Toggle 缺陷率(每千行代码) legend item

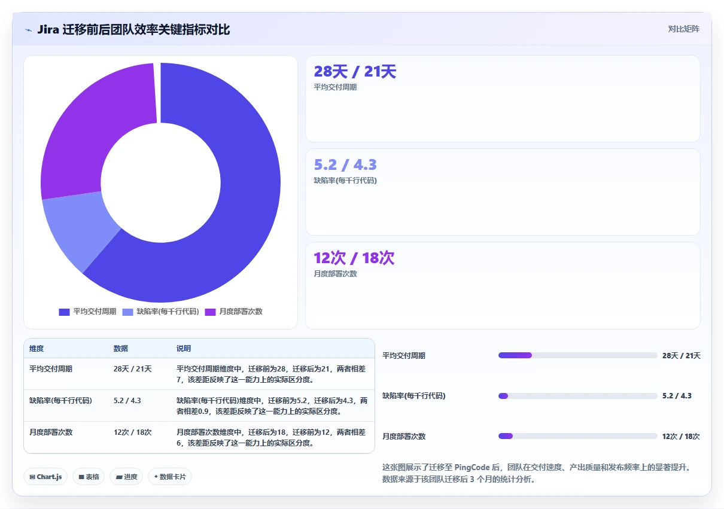[x=161, y=312]
